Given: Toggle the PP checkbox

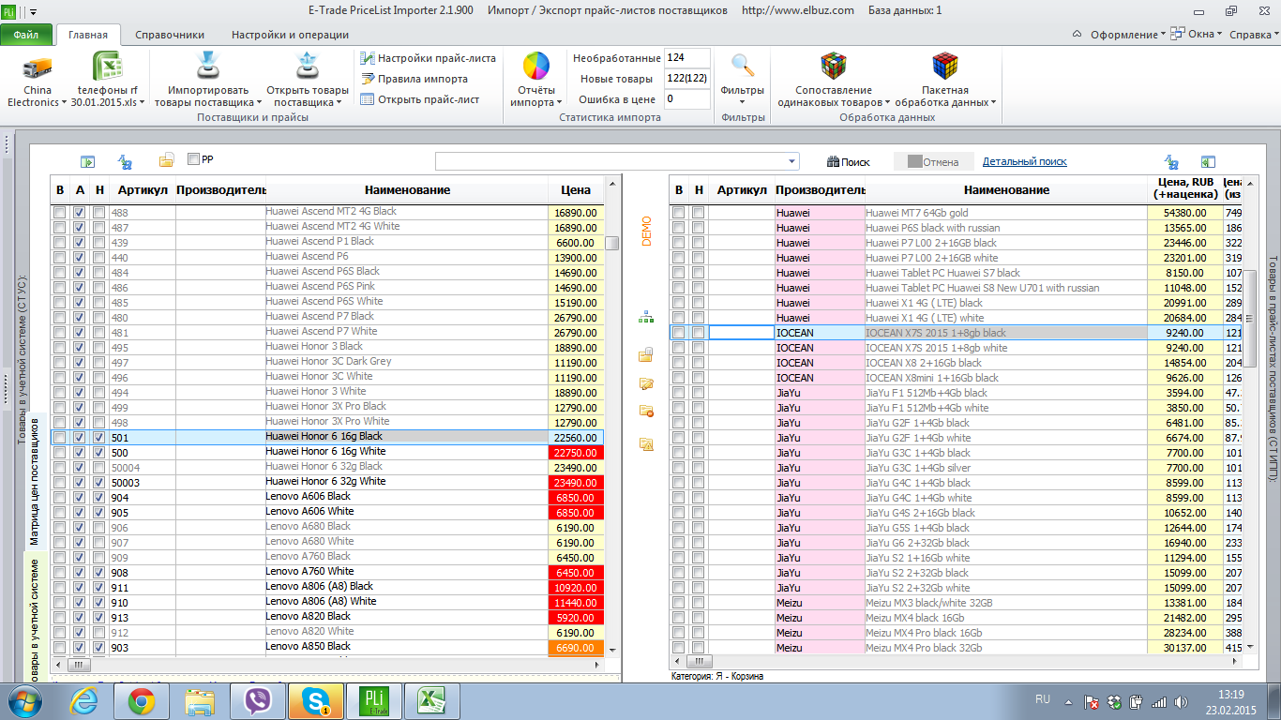Looking at the screenshot, I should pos(194,159).
